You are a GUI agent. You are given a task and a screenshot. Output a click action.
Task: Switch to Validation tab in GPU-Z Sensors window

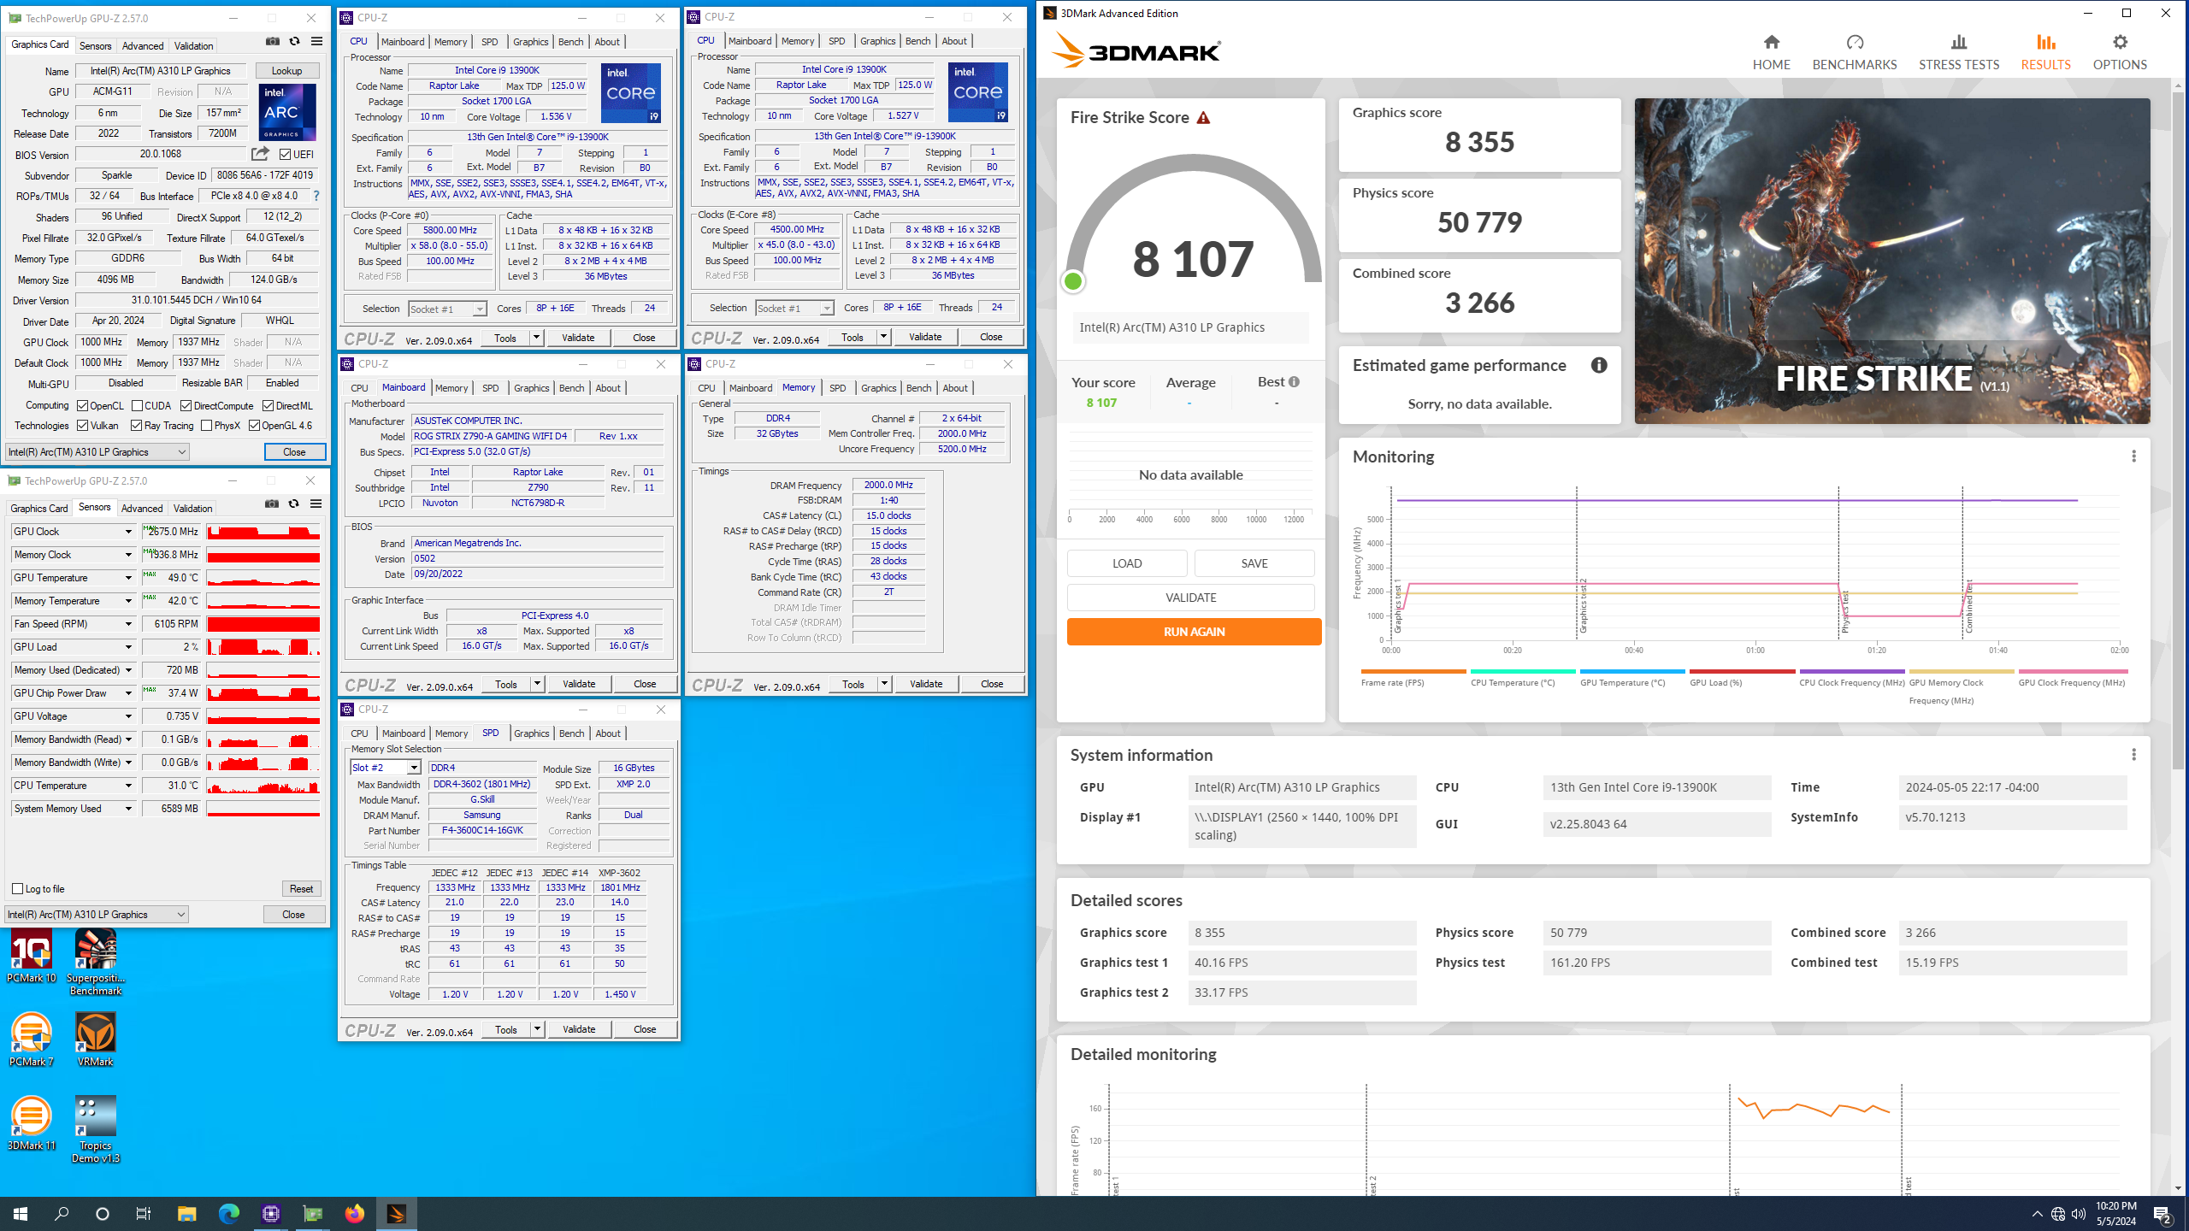193,509
